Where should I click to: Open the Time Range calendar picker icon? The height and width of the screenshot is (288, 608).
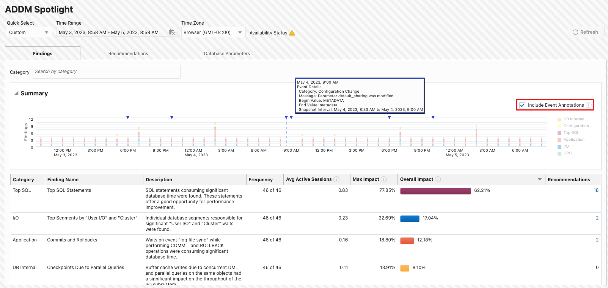click(172, 33)
